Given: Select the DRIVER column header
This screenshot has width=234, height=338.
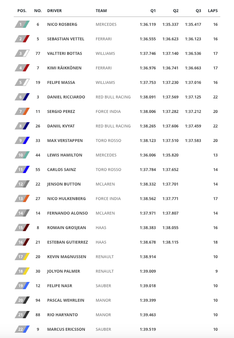Looking at the screenshot, I should click(x=55, y=11).
